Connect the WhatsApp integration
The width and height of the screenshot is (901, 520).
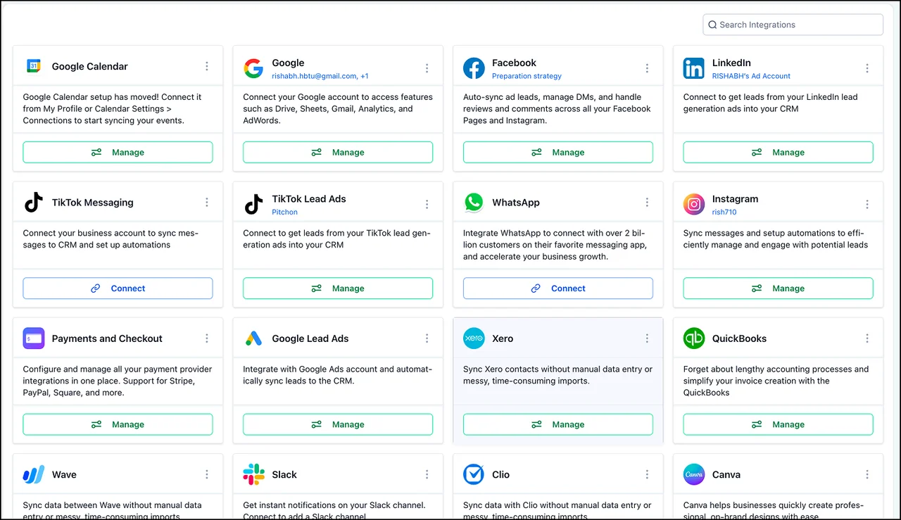pos(558,288)
